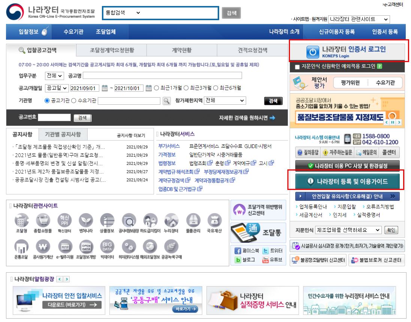Viewport: 411px width, 322px height.
Task: Click 나라장터 등록 및 이용가이드 button
Action: coord(347,181)
